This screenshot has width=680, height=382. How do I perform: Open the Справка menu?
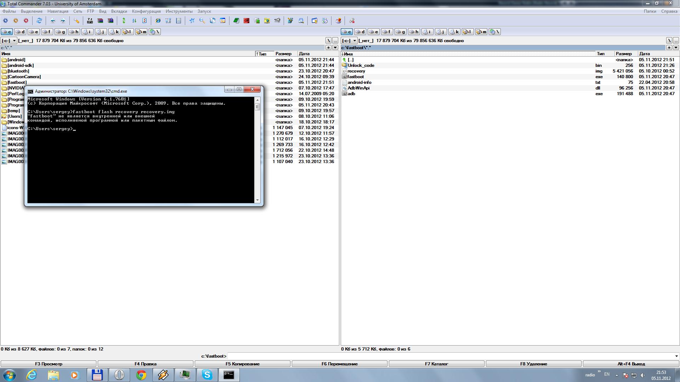(x=669, y=11)
